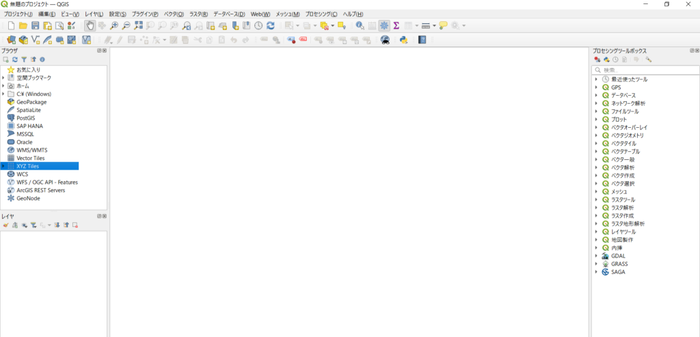The image size is (700, 337).
Task: Save project with the floppy disk icon
Action: click(36, 26)
